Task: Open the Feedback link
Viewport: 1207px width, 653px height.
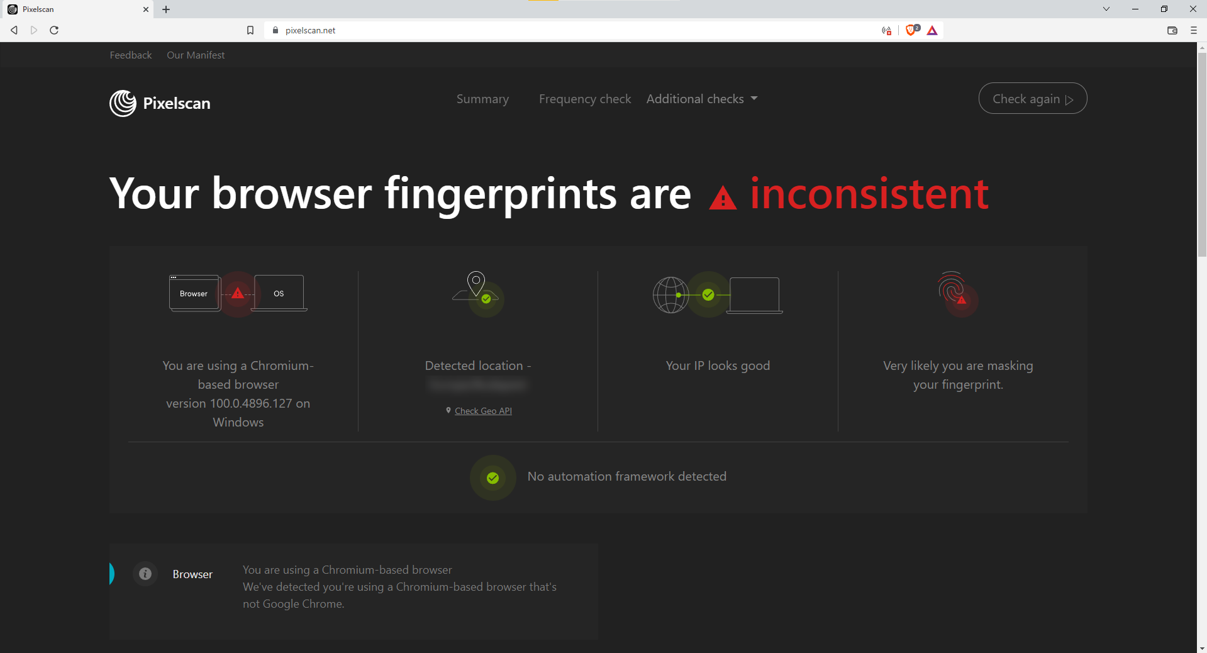Action: click(131, 55)
